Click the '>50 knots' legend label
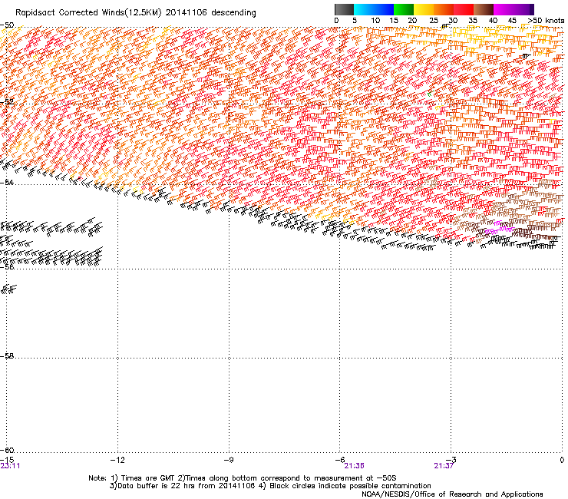The height and width of the screenshot is (499, 568). (546, 21)
